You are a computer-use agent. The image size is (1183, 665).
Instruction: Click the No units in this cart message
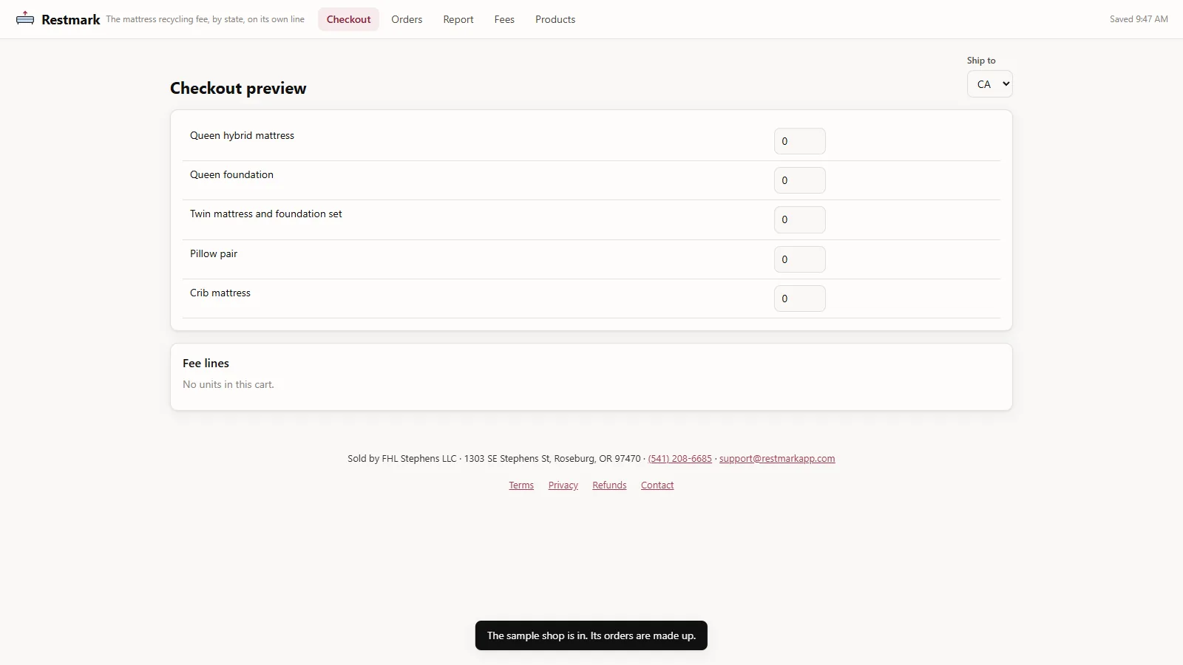click(228, 384)
